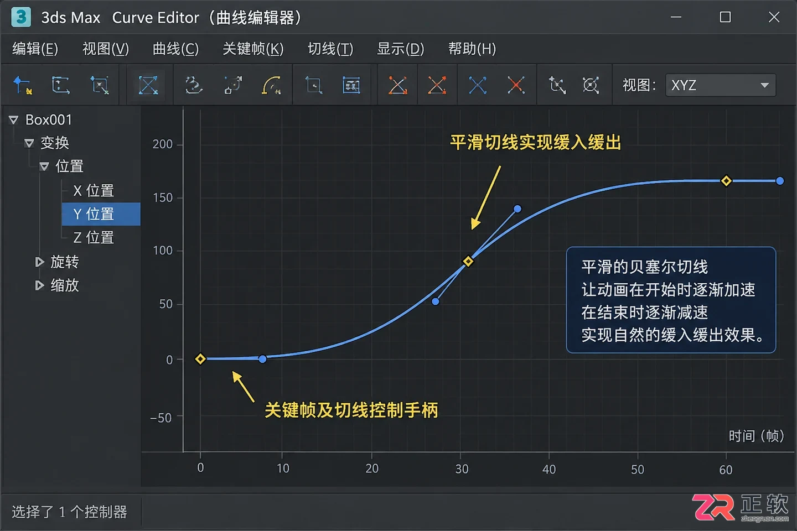Click the time axis label 10

click(283, 468)
